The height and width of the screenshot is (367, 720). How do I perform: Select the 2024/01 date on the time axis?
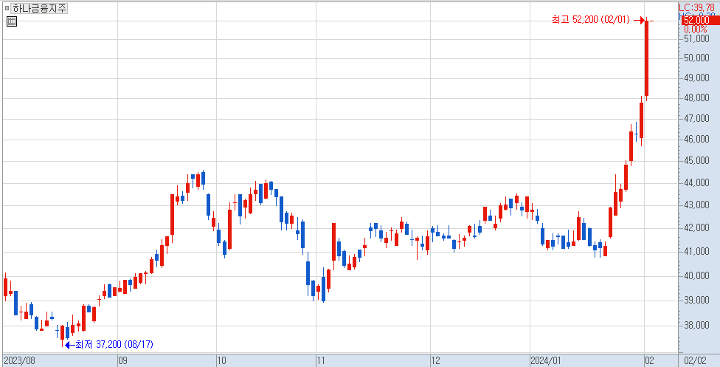click(x=546, y=360)
